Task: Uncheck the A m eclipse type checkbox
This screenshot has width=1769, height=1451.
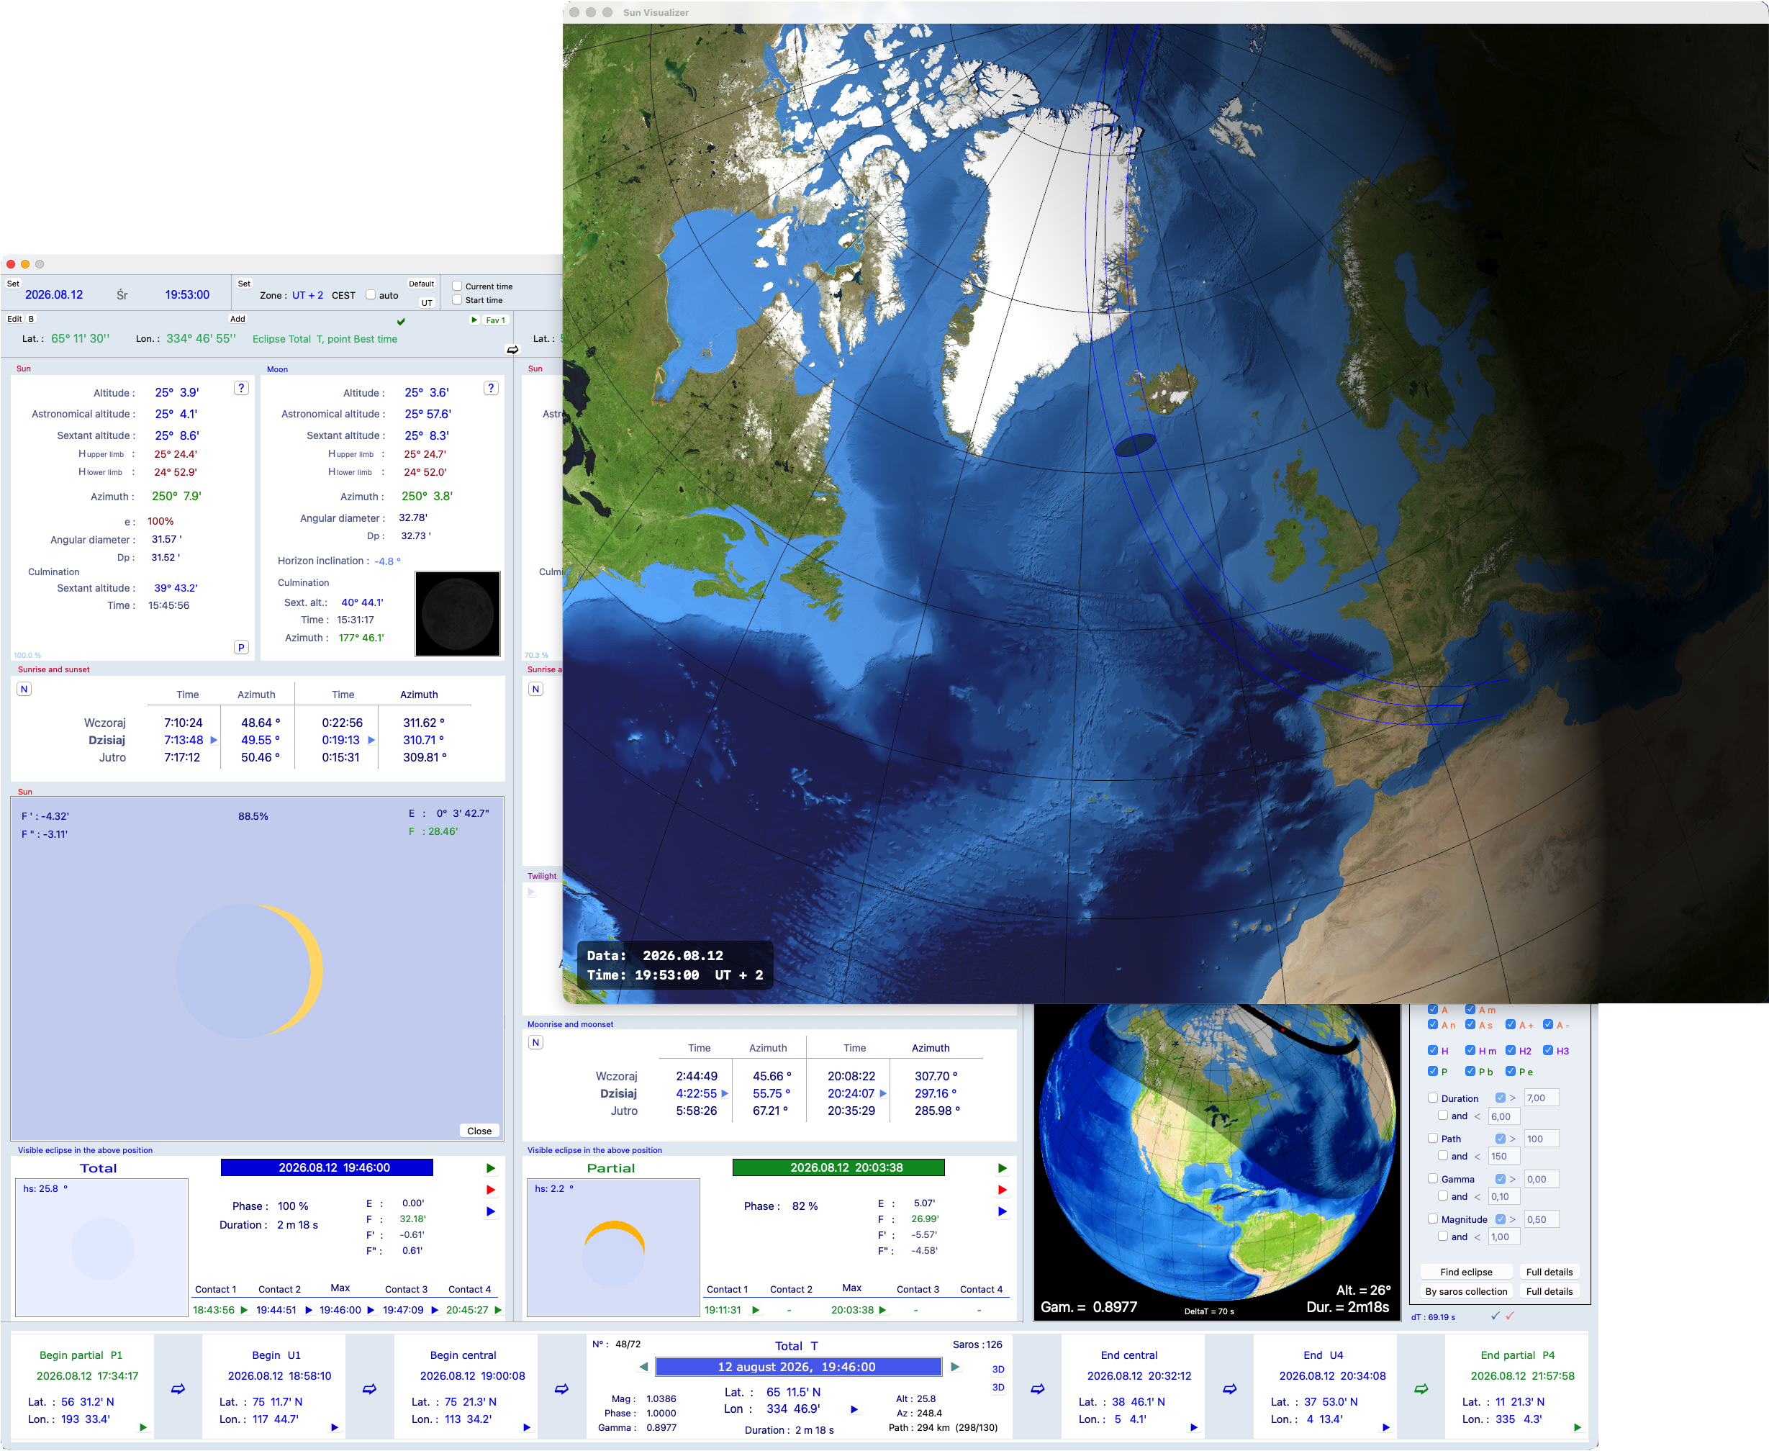Action: pos(1470,1009)
